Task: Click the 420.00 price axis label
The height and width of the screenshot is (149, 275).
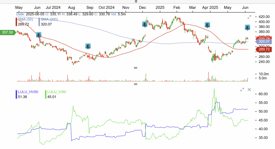Action: (x=264, y=17)
